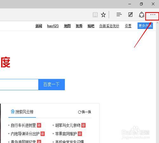Open the hao123 link
This screenshot has width=159, height=143.
(x=53, y=26)
